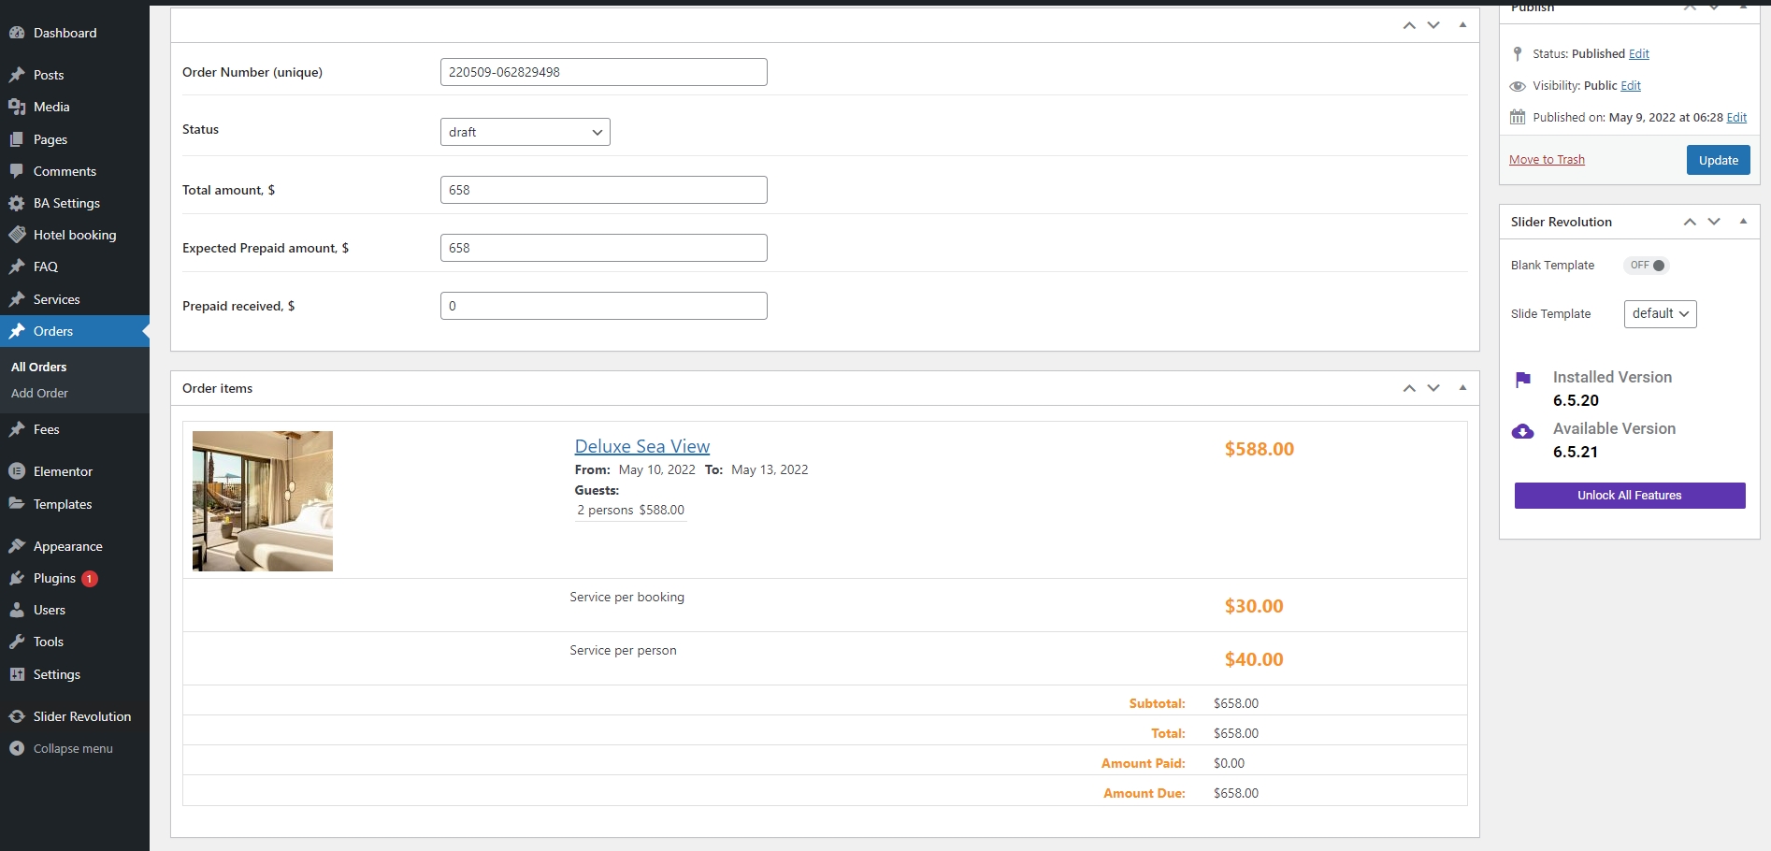
Task: Click the Plugins plug icon
Action: pyautogui.click(x=17, y=578)
